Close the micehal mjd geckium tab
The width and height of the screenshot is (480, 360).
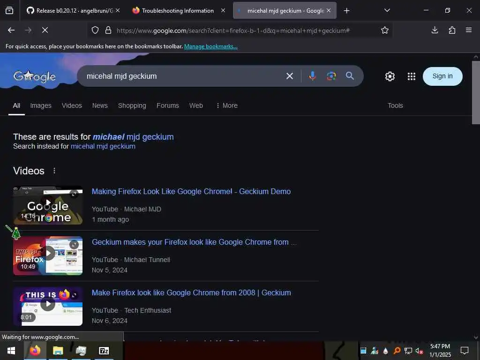329,10
